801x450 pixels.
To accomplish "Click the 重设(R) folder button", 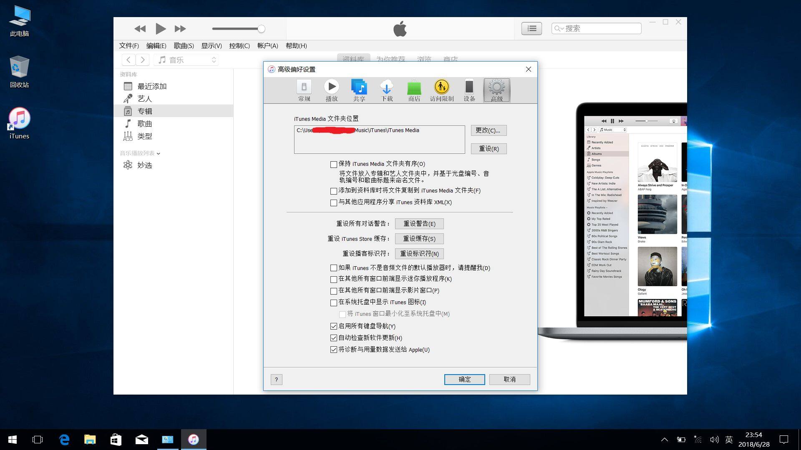I will tap(489, 149).
